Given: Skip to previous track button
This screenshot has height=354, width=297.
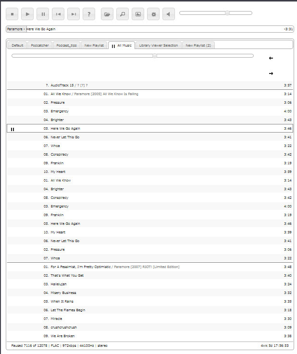Looking at the screenshot, I should coord(58,14).
